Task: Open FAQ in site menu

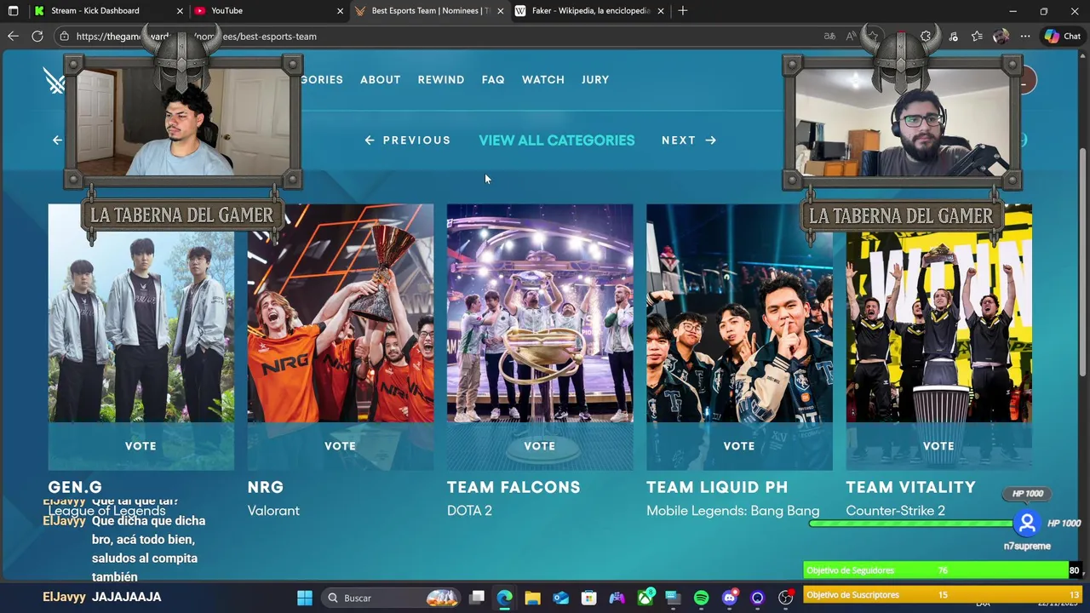Action: [493, 79]
